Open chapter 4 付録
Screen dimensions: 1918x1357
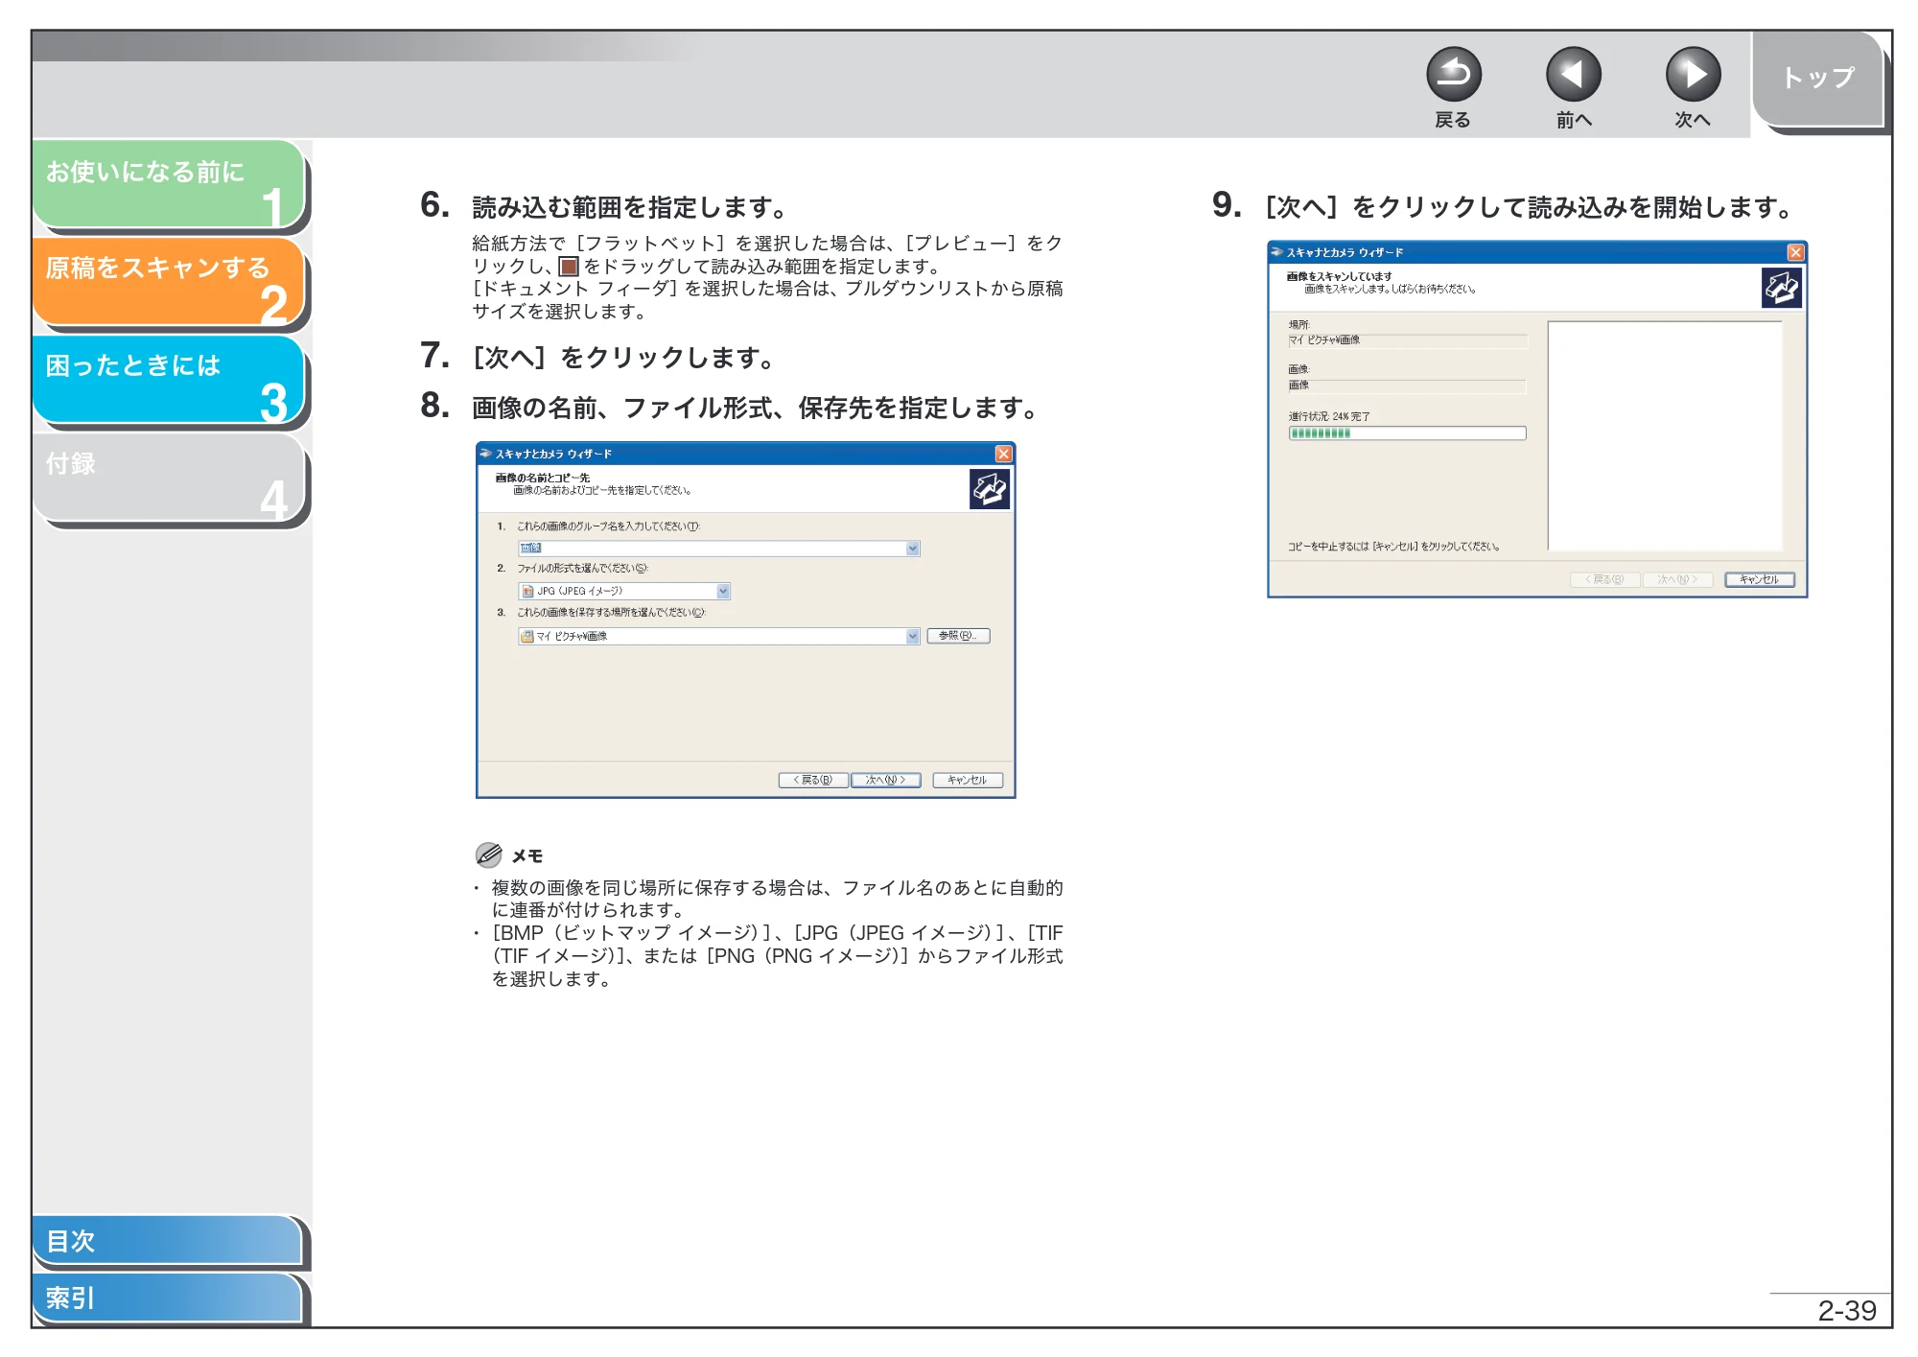click(169, 479)
